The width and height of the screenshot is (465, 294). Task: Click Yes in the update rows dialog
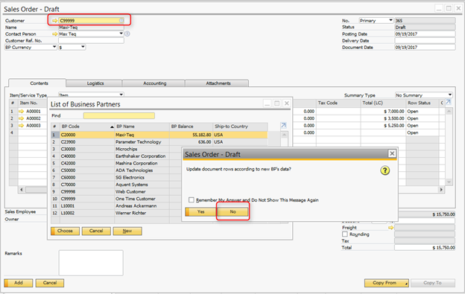200,211
